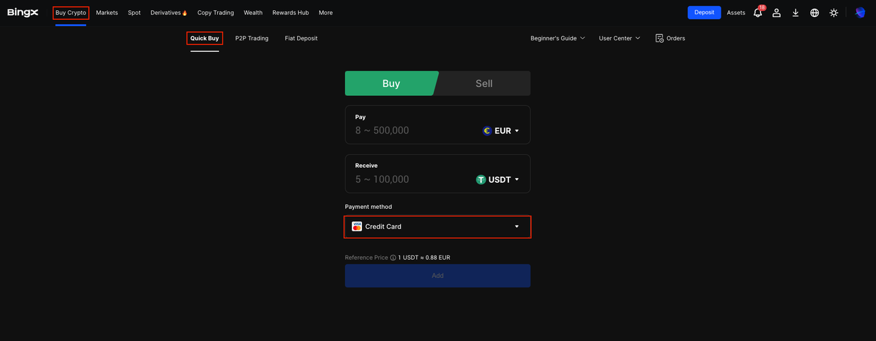Toggle light theme sun icon

[x=834, y=12]
